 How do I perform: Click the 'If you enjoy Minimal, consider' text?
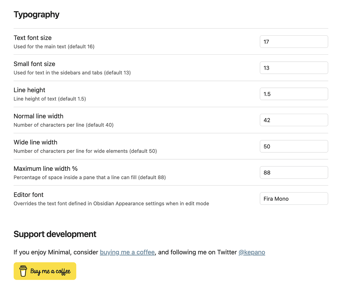coord(56,252)
